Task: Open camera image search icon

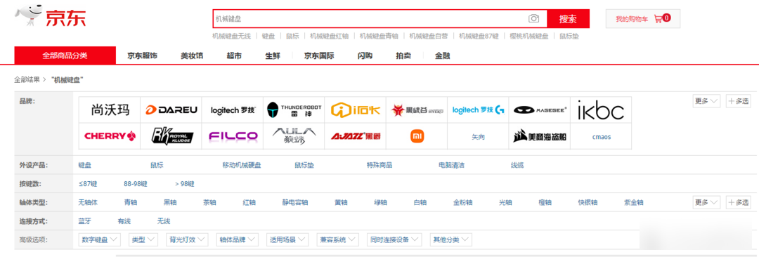Action: 533,18
